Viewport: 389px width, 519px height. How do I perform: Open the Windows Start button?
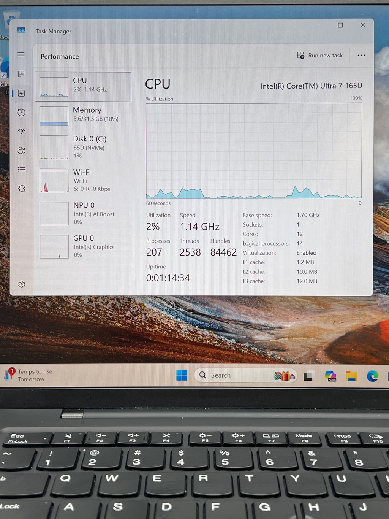(x=182, y=375)
